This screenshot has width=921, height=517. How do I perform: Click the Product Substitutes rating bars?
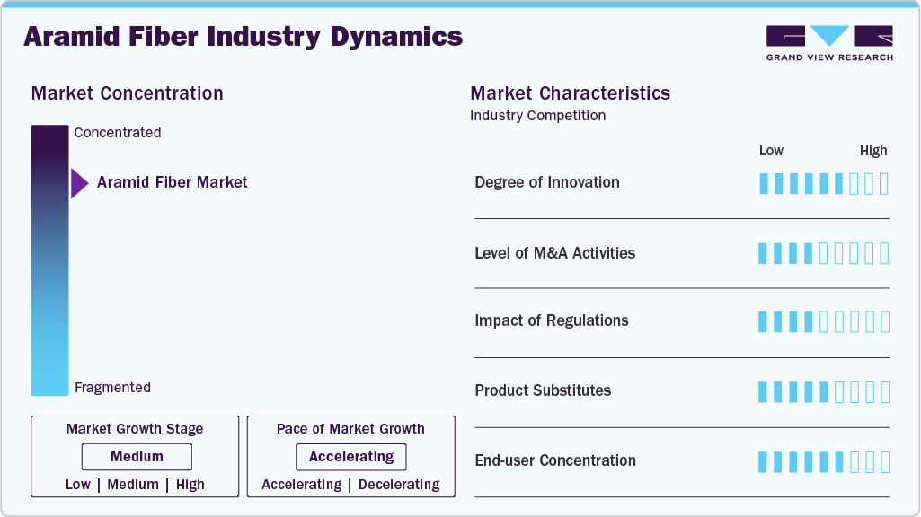823,391
